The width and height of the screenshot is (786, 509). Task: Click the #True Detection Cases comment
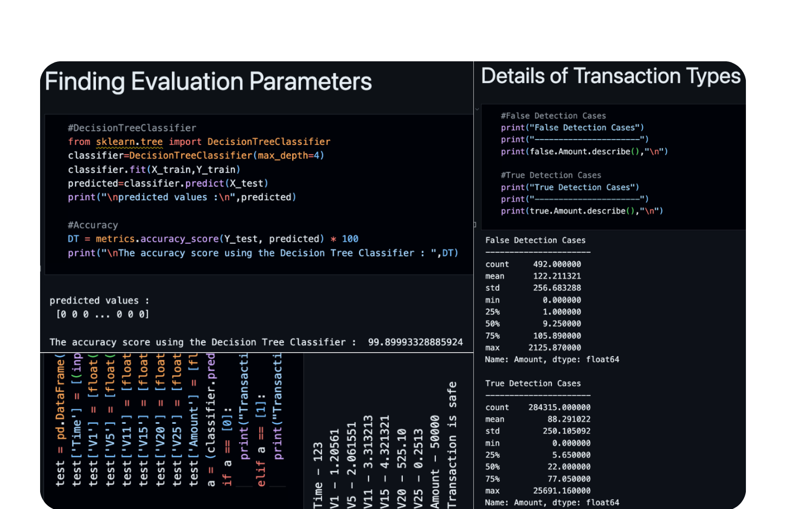tap(551, 175)
